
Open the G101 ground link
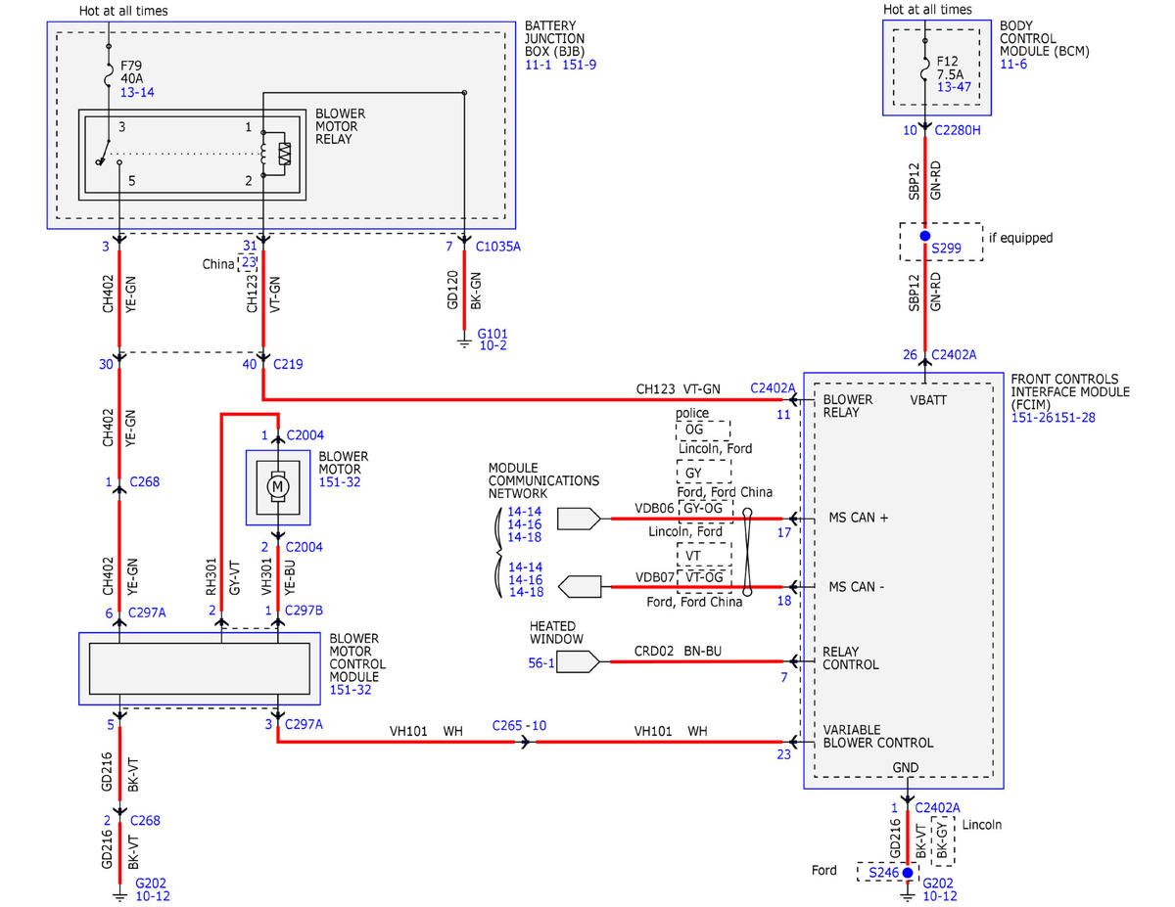(x=493, y=334)
